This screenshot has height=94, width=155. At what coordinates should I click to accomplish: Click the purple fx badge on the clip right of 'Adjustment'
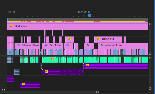68,45
